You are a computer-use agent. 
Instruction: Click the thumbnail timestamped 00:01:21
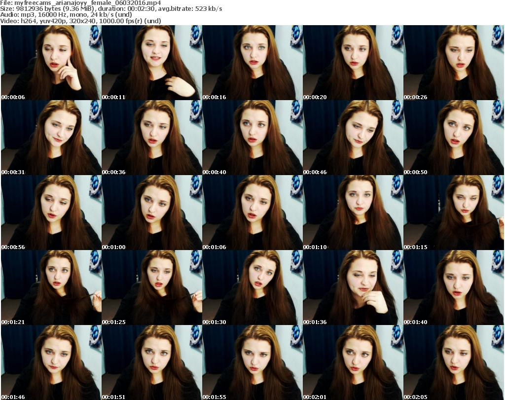(51, 288)
